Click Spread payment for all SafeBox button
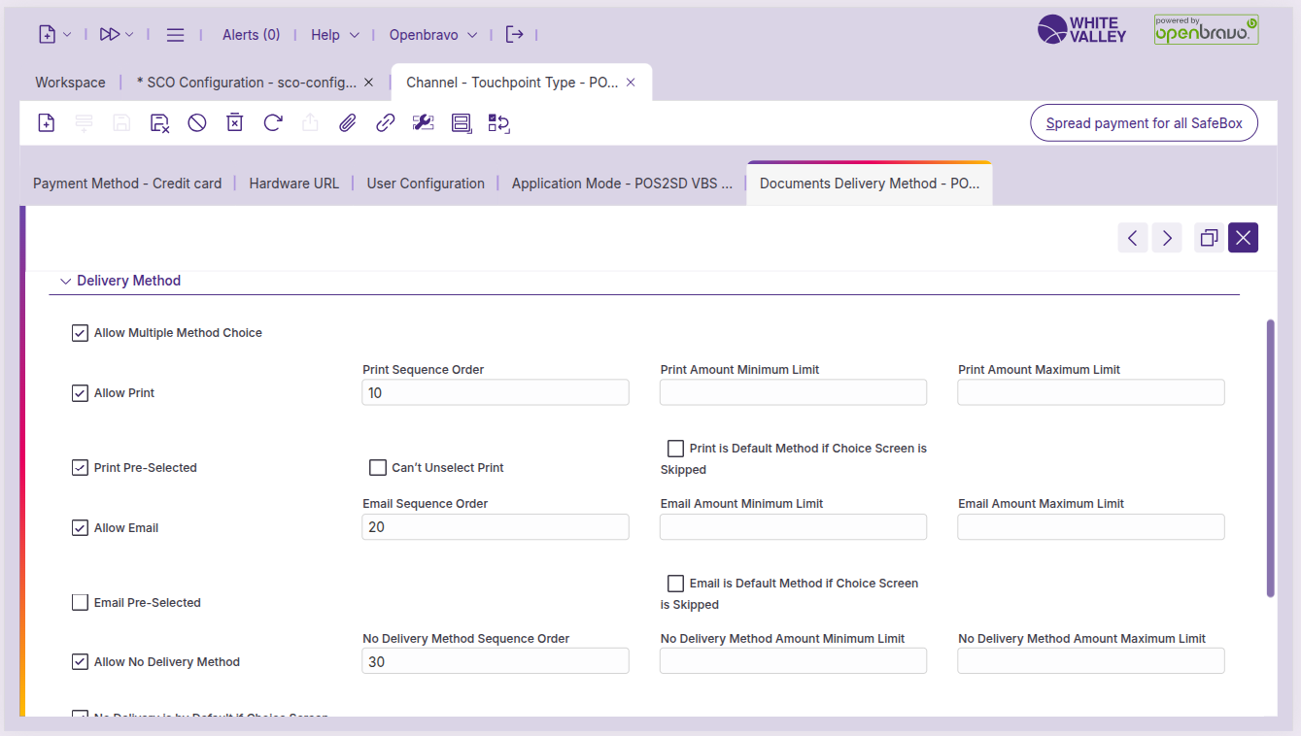The height and width of the screenshot is (736, 1301). [x=1144, y=123]
